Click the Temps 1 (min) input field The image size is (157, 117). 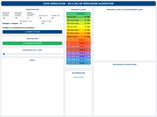(x=52, y=23)
